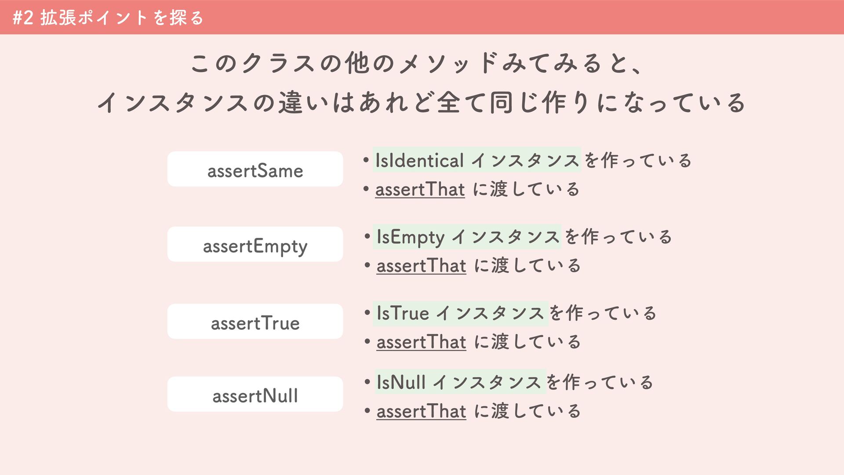Click the assertEmpty box

point(255,244)
